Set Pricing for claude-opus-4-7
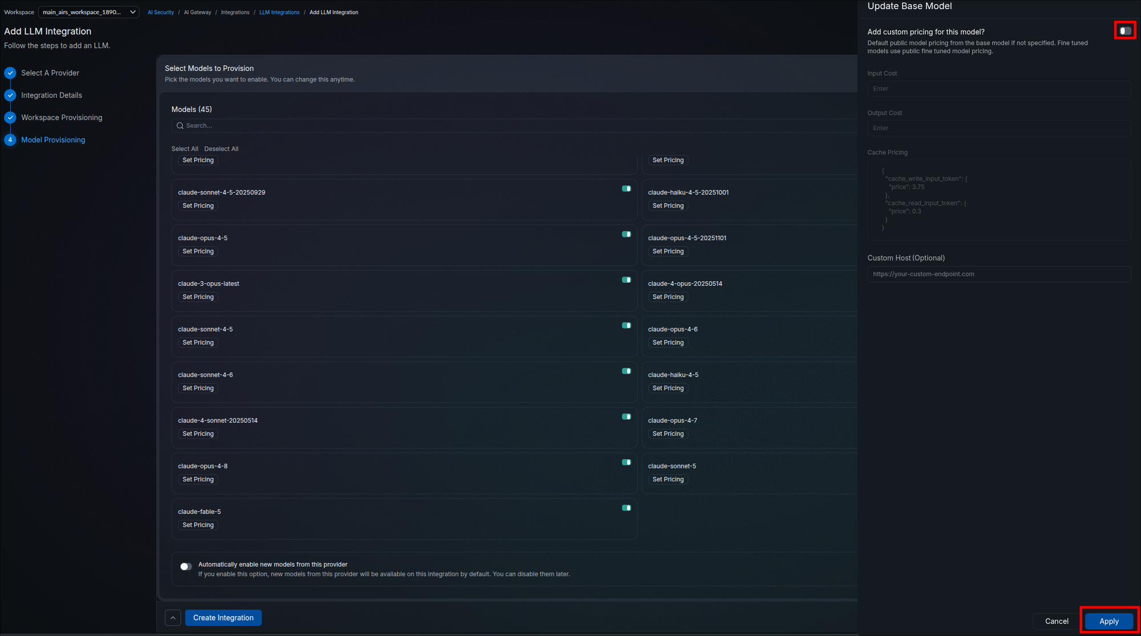This screenshot has width=1141, height=636. click(x=668, y=434)
